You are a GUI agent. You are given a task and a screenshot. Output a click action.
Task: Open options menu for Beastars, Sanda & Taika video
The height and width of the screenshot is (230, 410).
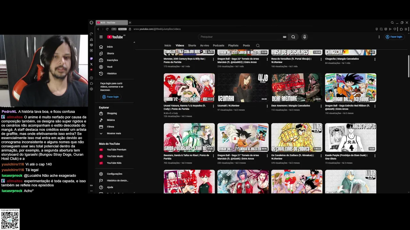click(213, 156)
